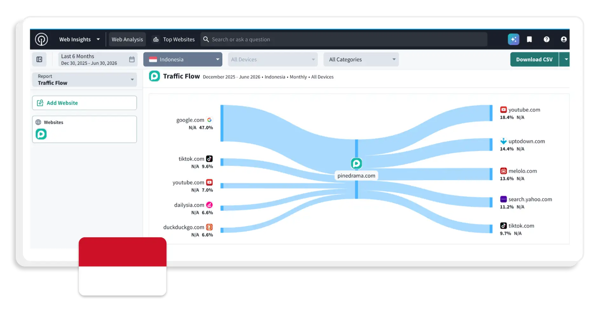
Task: Open the All Categories dropdown
Action: point(361,59)
